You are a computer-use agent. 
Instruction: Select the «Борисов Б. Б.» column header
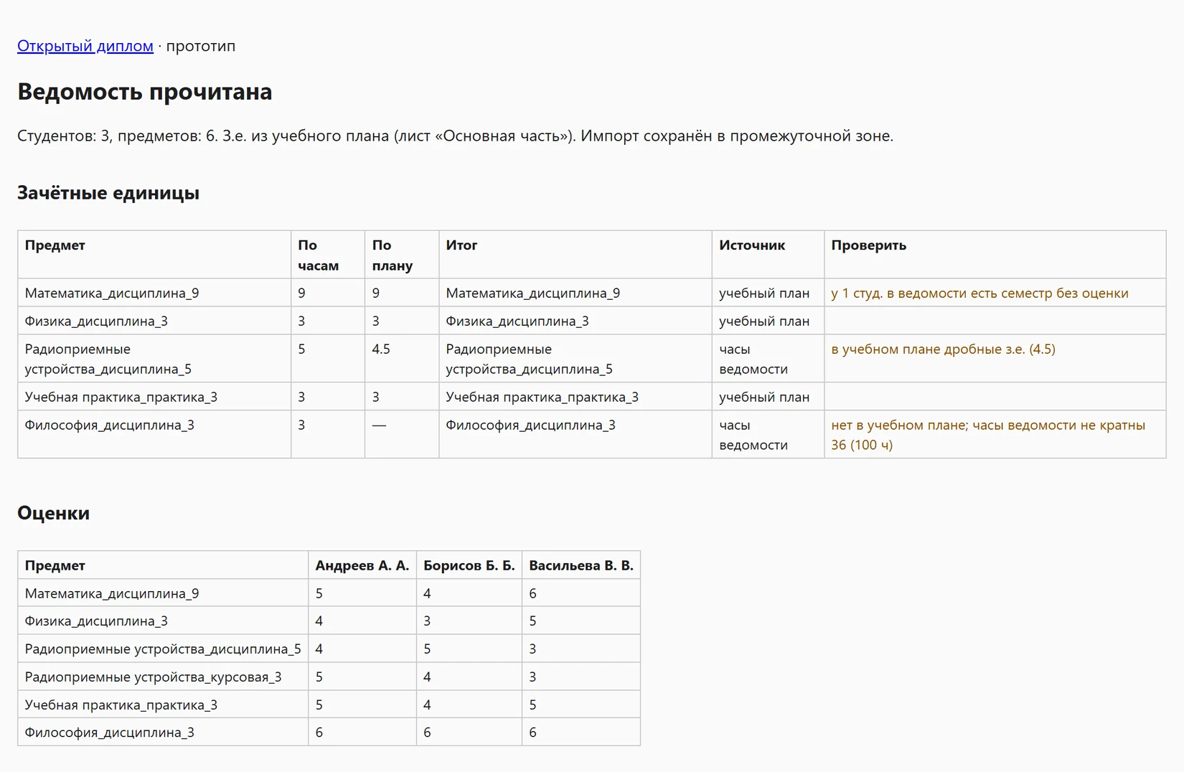pos(469,565)
